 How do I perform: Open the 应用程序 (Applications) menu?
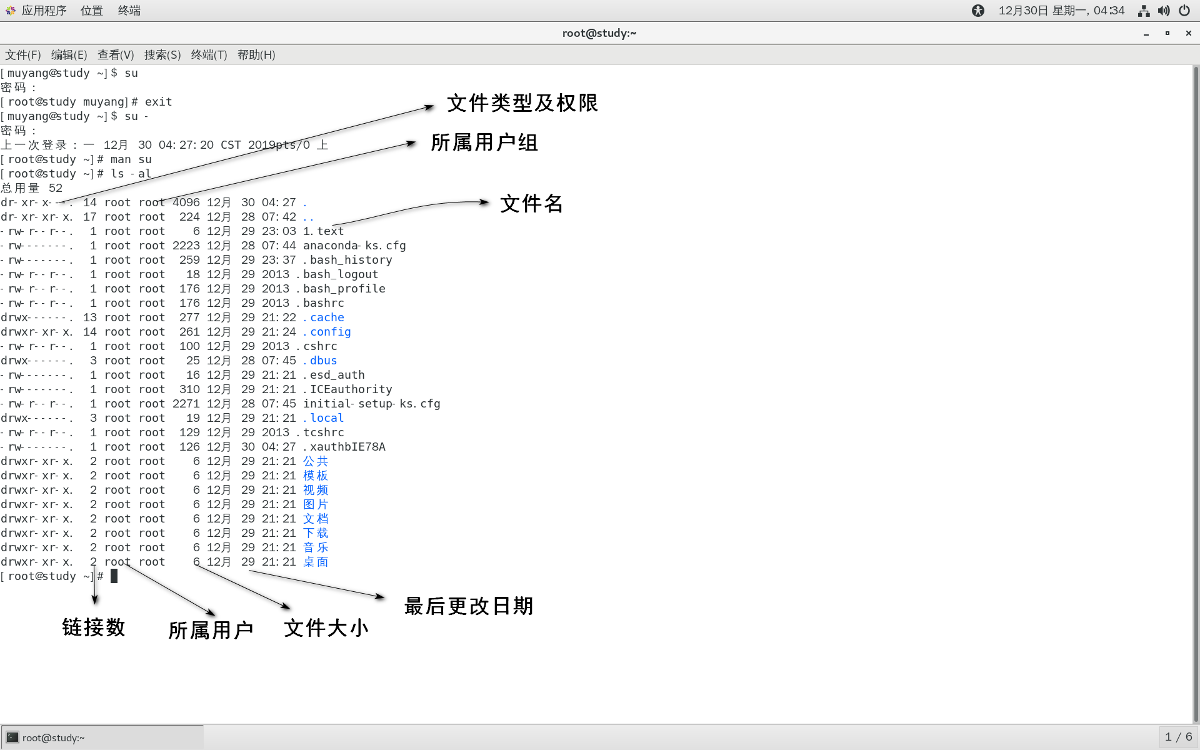44,11
